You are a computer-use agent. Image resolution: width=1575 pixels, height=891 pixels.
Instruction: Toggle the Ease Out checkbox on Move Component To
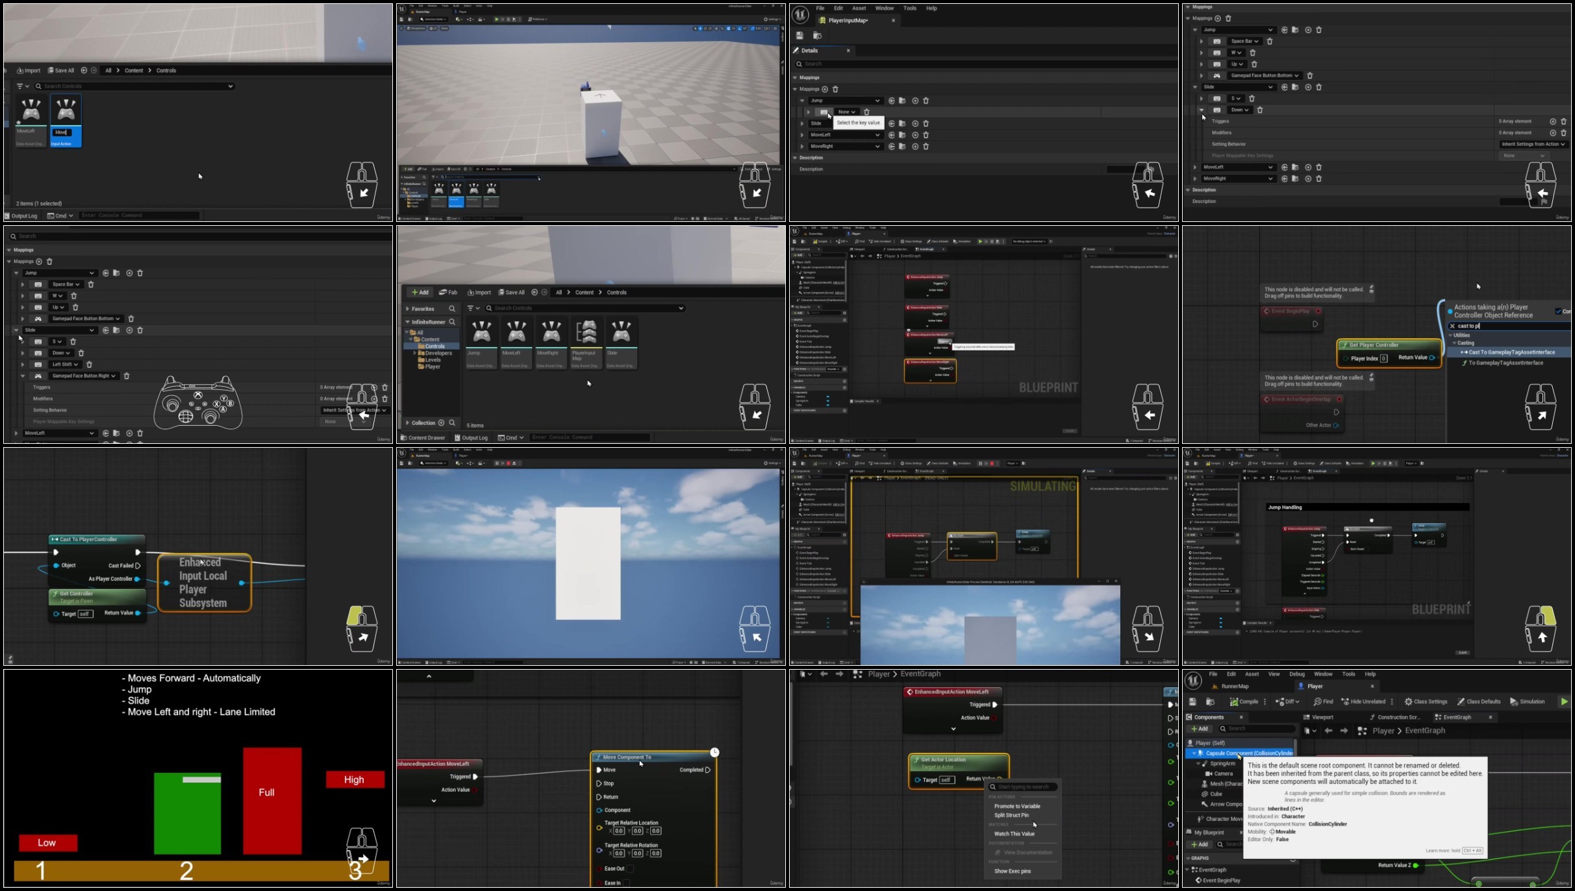(629, 869)
